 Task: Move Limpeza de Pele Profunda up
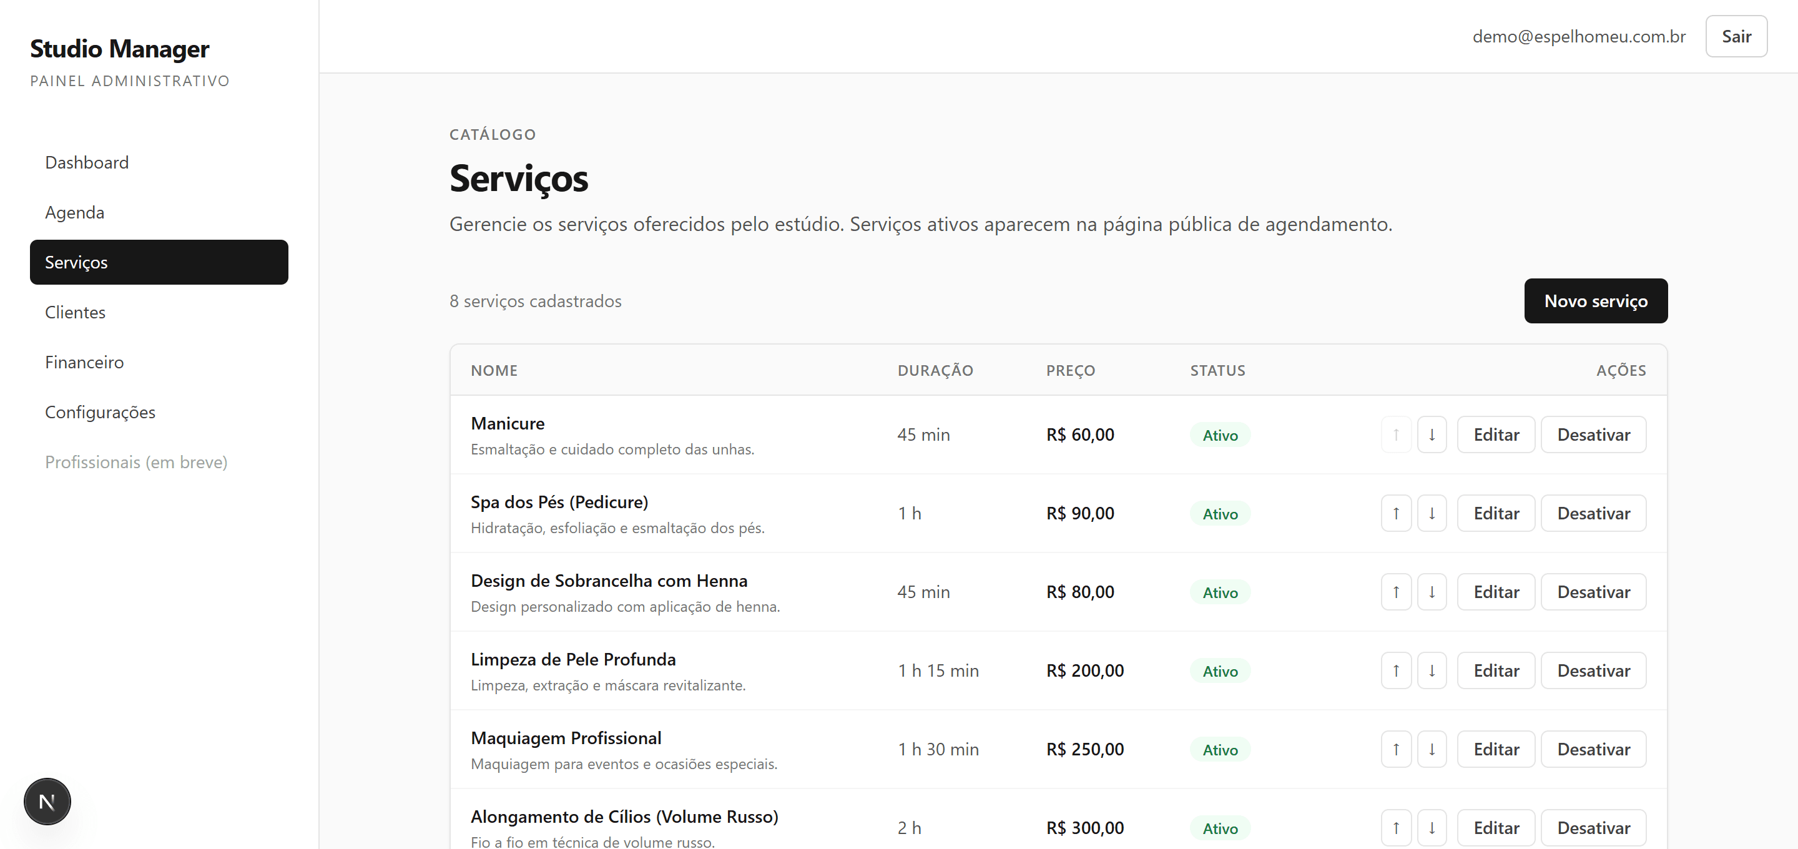click(x=1396, y=670)
